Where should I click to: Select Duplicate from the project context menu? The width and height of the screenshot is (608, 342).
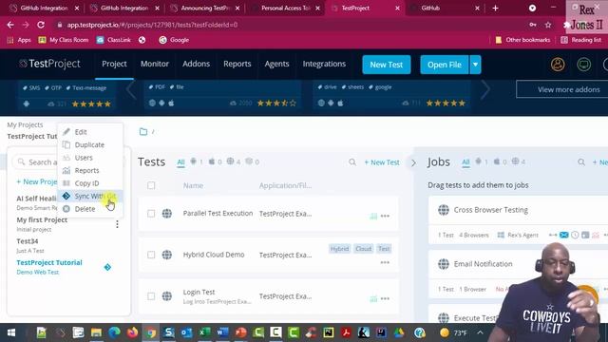click(90, 144)
